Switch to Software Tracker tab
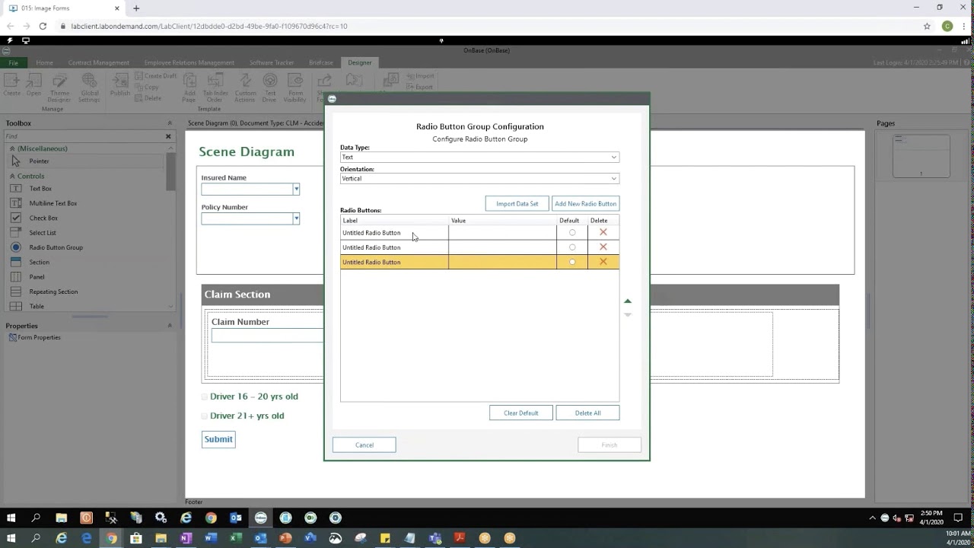Image resolution: width=974 pixels, height=548 pixels. tap(272, 62)
